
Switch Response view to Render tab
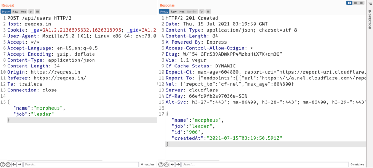192,11
